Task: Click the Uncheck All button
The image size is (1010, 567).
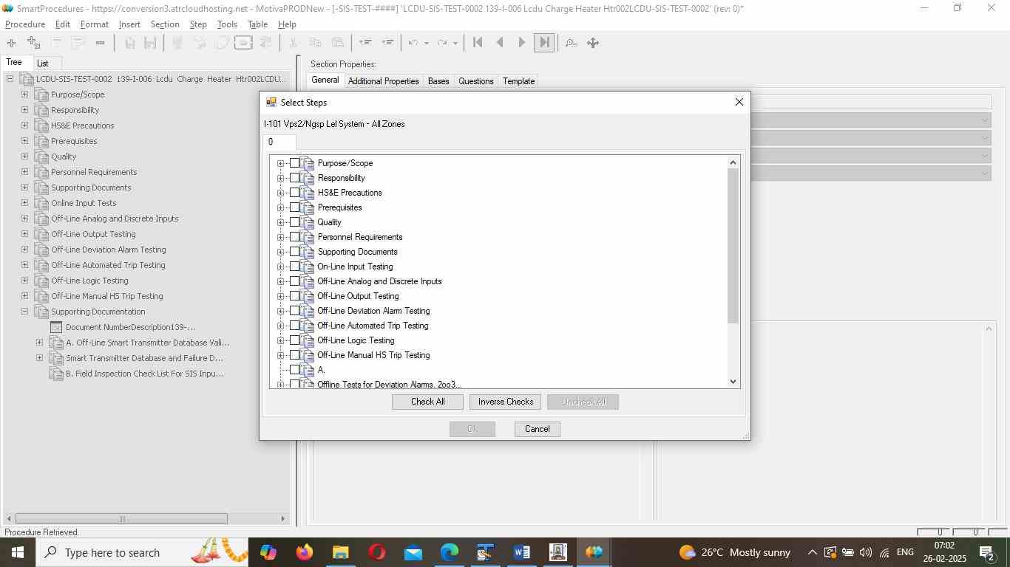Action: [583, 402]
